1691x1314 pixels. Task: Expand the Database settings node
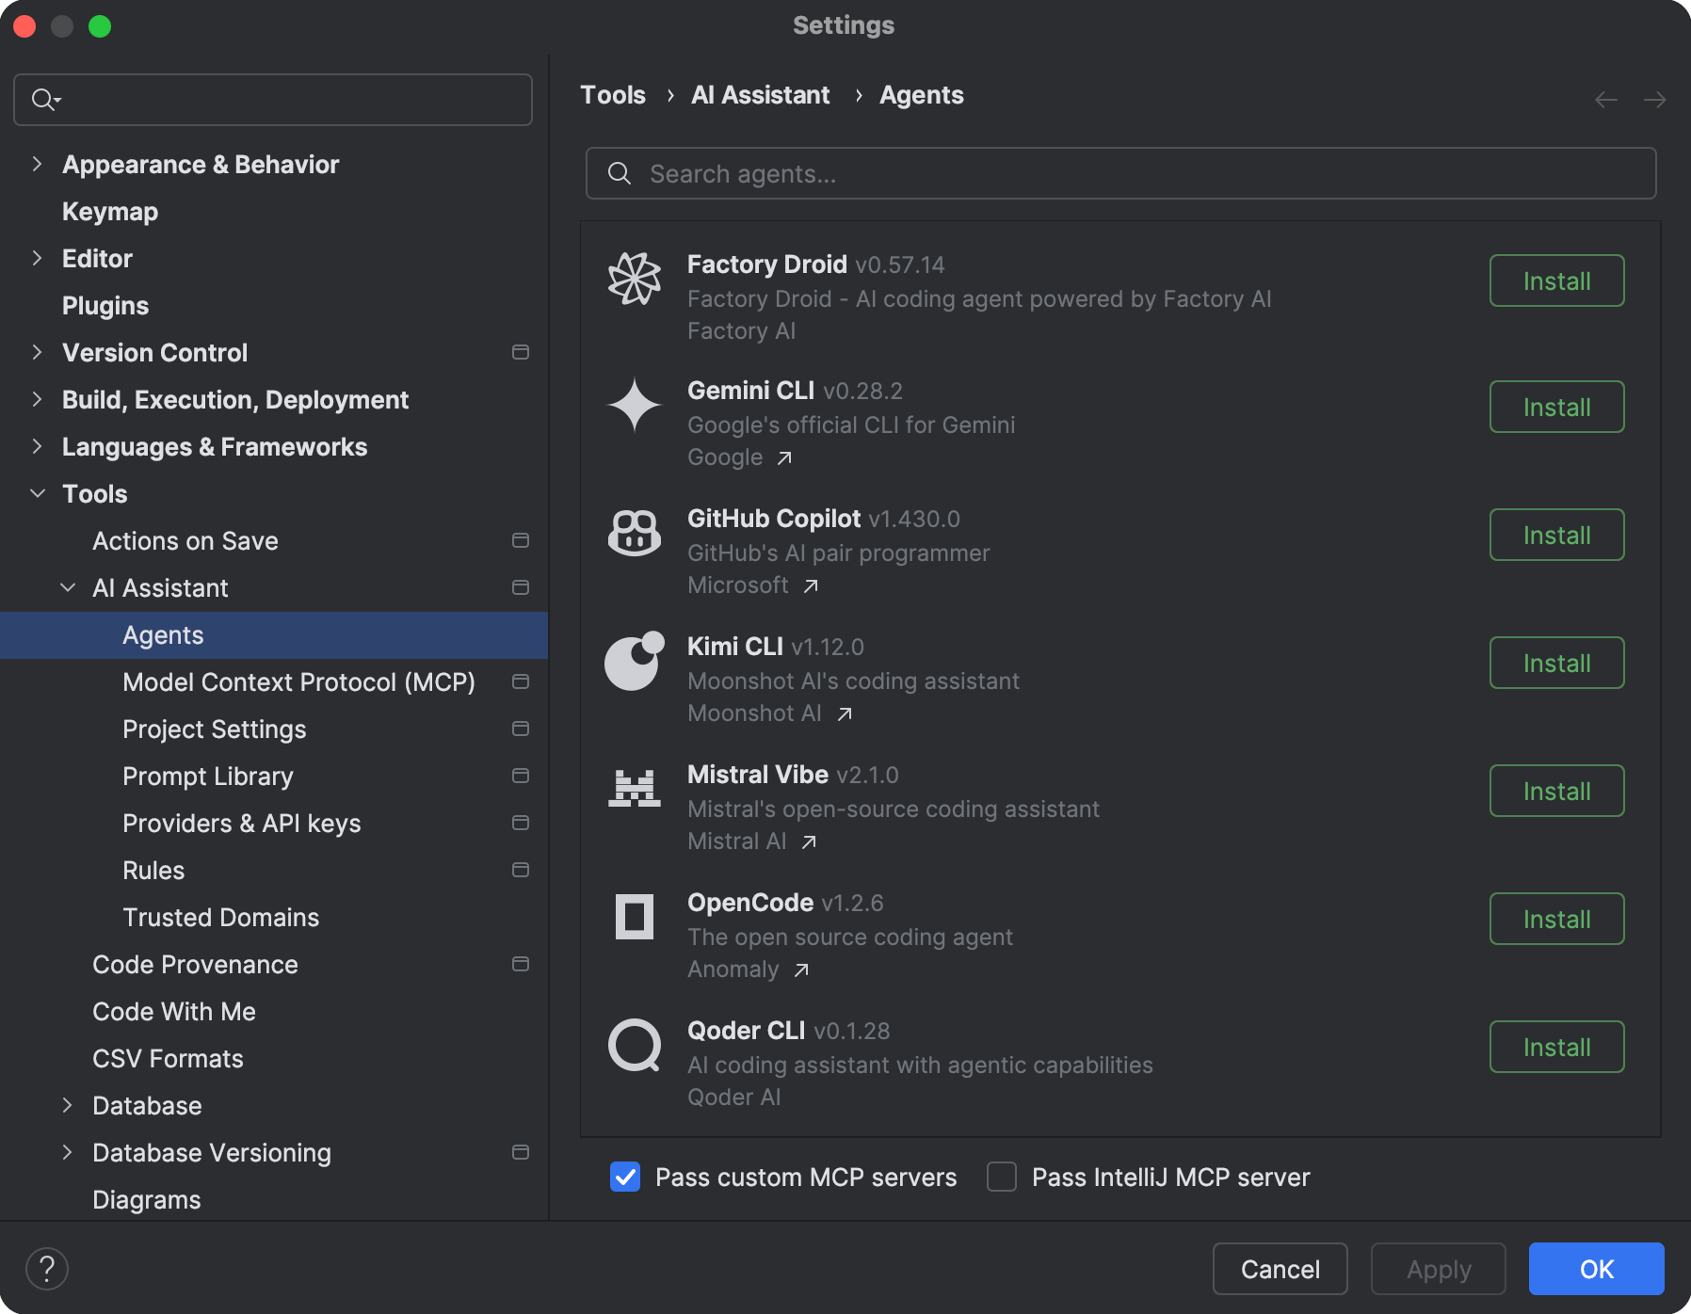68,1106
